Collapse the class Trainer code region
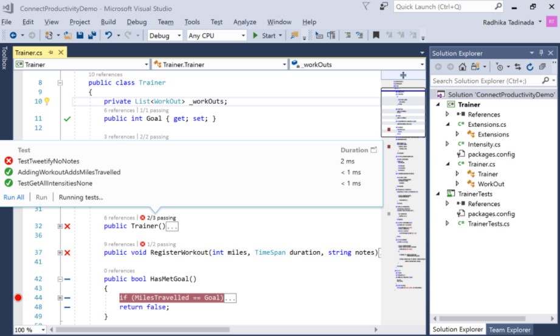Image resolution: width=560 pixels, height=336 pixels. (60, 82)
